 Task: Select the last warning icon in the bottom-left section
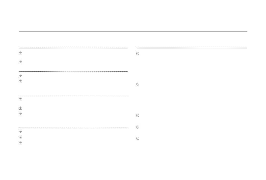[x=21, y=143]
